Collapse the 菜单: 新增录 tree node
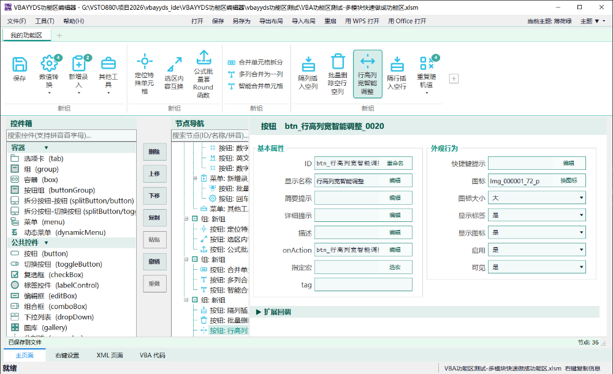613x374 pixels. pyautogui.click(x=195, y=178)
